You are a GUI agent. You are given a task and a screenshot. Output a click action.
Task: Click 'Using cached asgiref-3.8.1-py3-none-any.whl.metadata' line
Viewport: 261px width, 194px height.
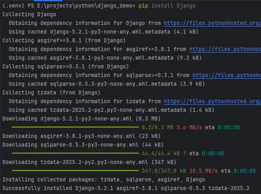105,58
